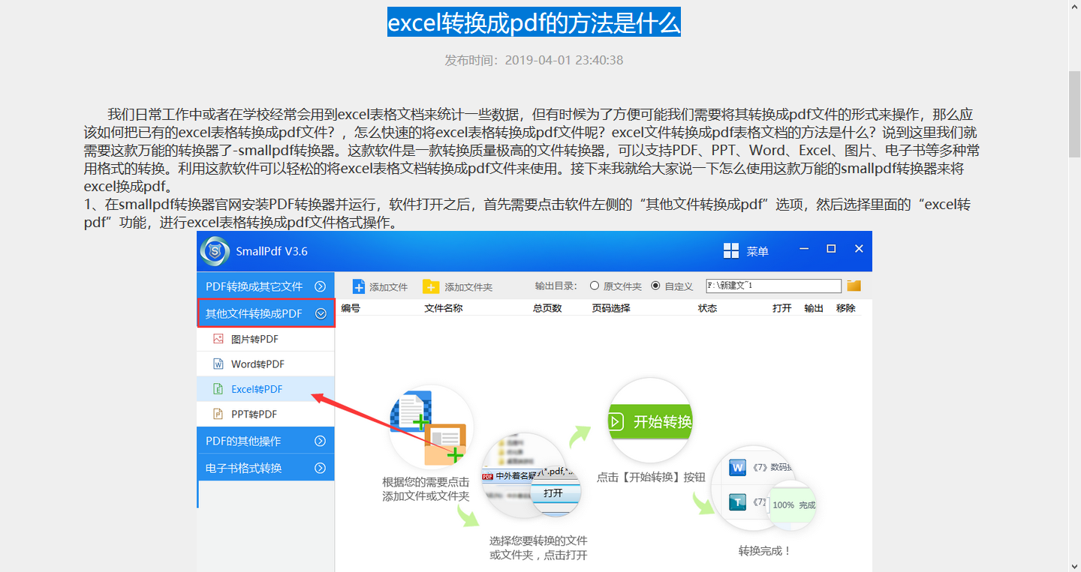Maximize the SmallPdf window
Image resolution: width=1081 pixels, height=572 pixels.
coord(831,249)
